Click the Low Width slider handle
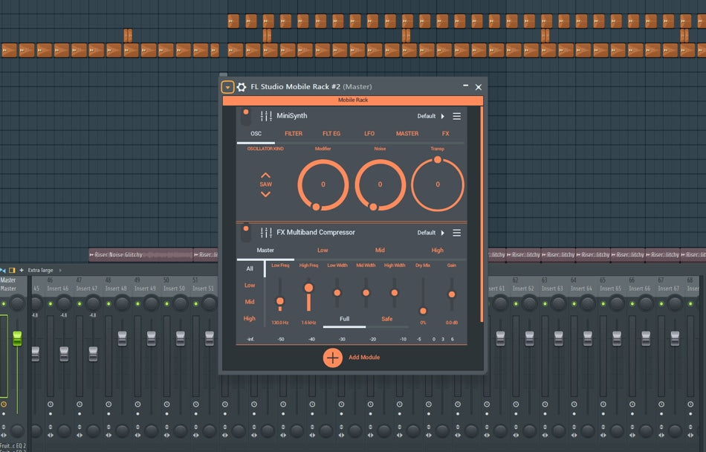Screen dimensions: 706x452 (x=337, y=293)
